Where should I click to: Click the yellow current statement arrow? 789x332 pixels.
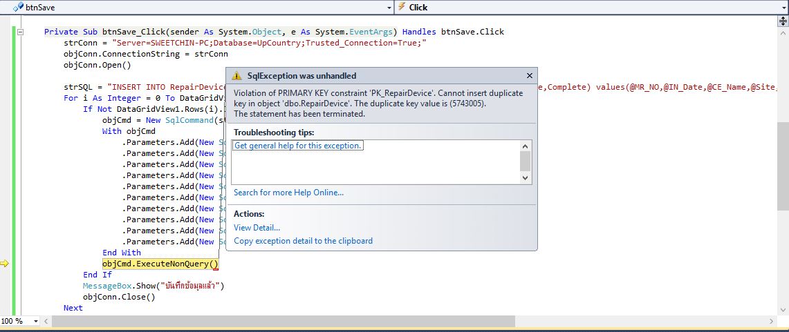coord(5,263)
